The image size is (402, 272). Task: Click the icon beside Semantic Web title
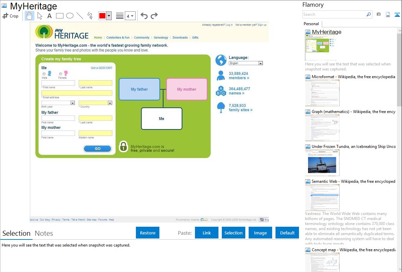pos(308,181)
